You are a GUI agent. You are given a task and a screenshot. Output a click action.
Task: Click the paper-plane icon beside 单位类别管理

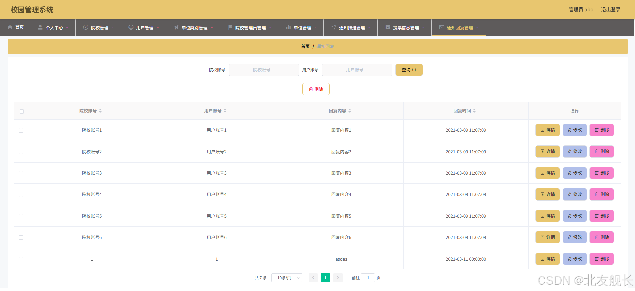tap(176, 27)
